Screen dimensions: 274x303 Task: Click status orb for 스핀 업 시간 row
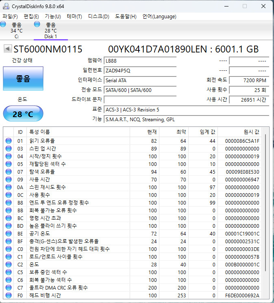(x=9, y=148)
